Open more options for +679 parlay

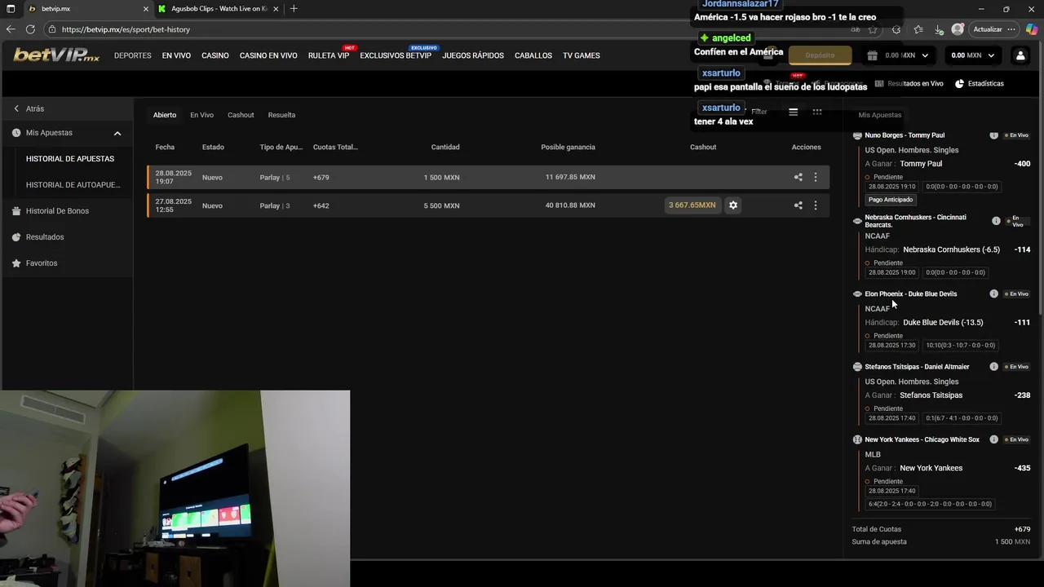pyautogui.click(x=816, y=177)
